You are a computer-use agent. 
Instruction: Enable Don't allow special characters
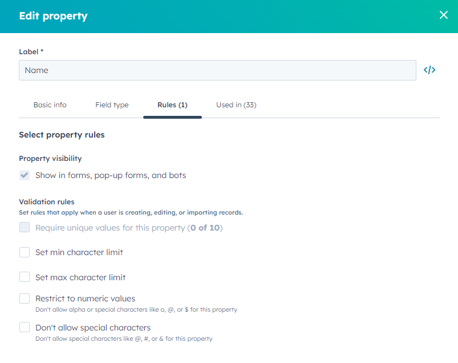click(x=24, y=327)
